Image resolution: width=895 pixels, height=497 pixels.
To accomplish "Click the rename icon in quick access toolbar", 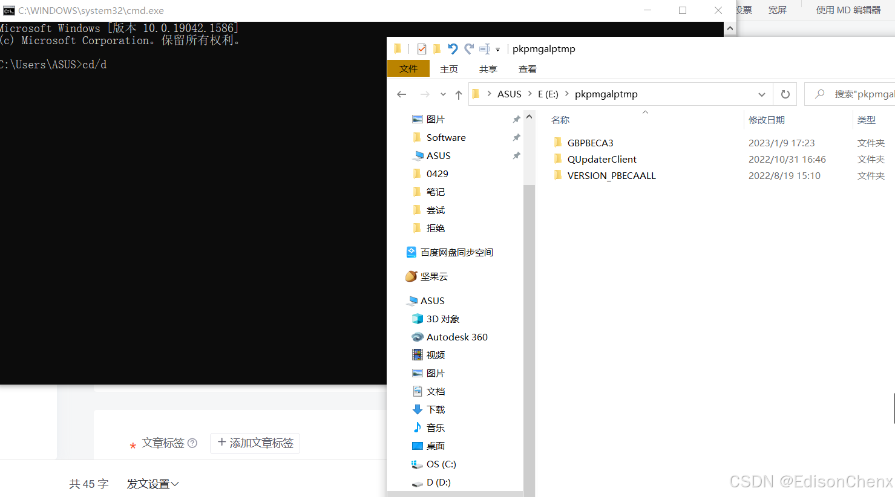I will pyautogui.click(x=485, y=49).
